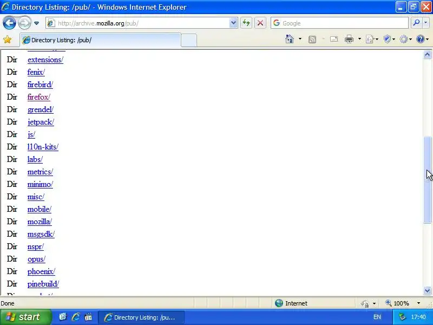Open the jetpack/ directory link

coord(41,122)
